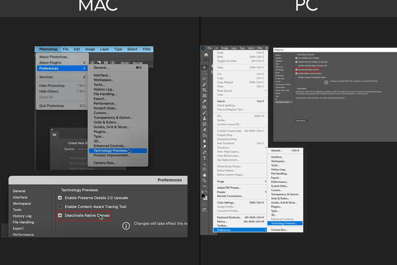Select the Clone Stamp tool
The image size is (397, 265).
point(204,118)
